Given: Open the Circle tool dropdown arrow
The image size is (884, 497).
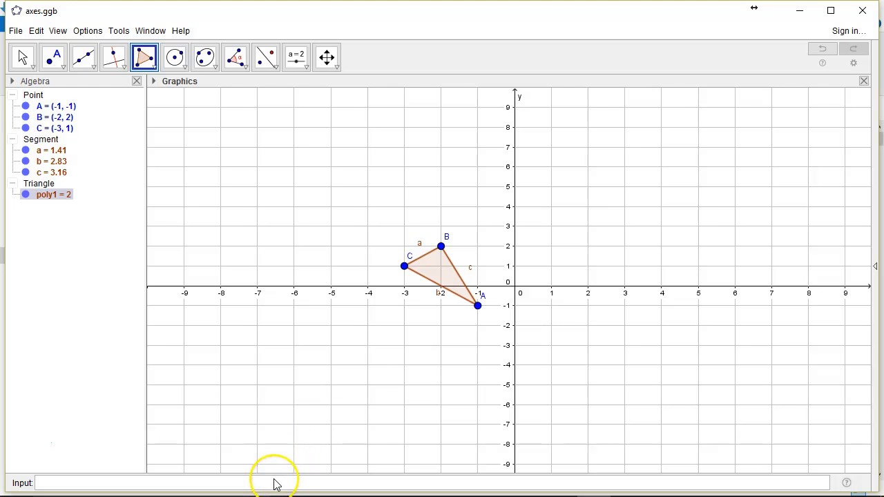Looking at the screenshot, I should pos(185,68).
